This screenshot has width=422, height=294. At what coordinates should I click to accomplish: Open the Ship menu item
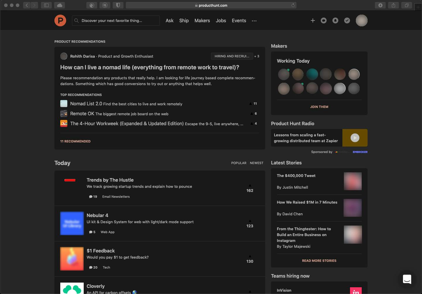click(184, 20)
